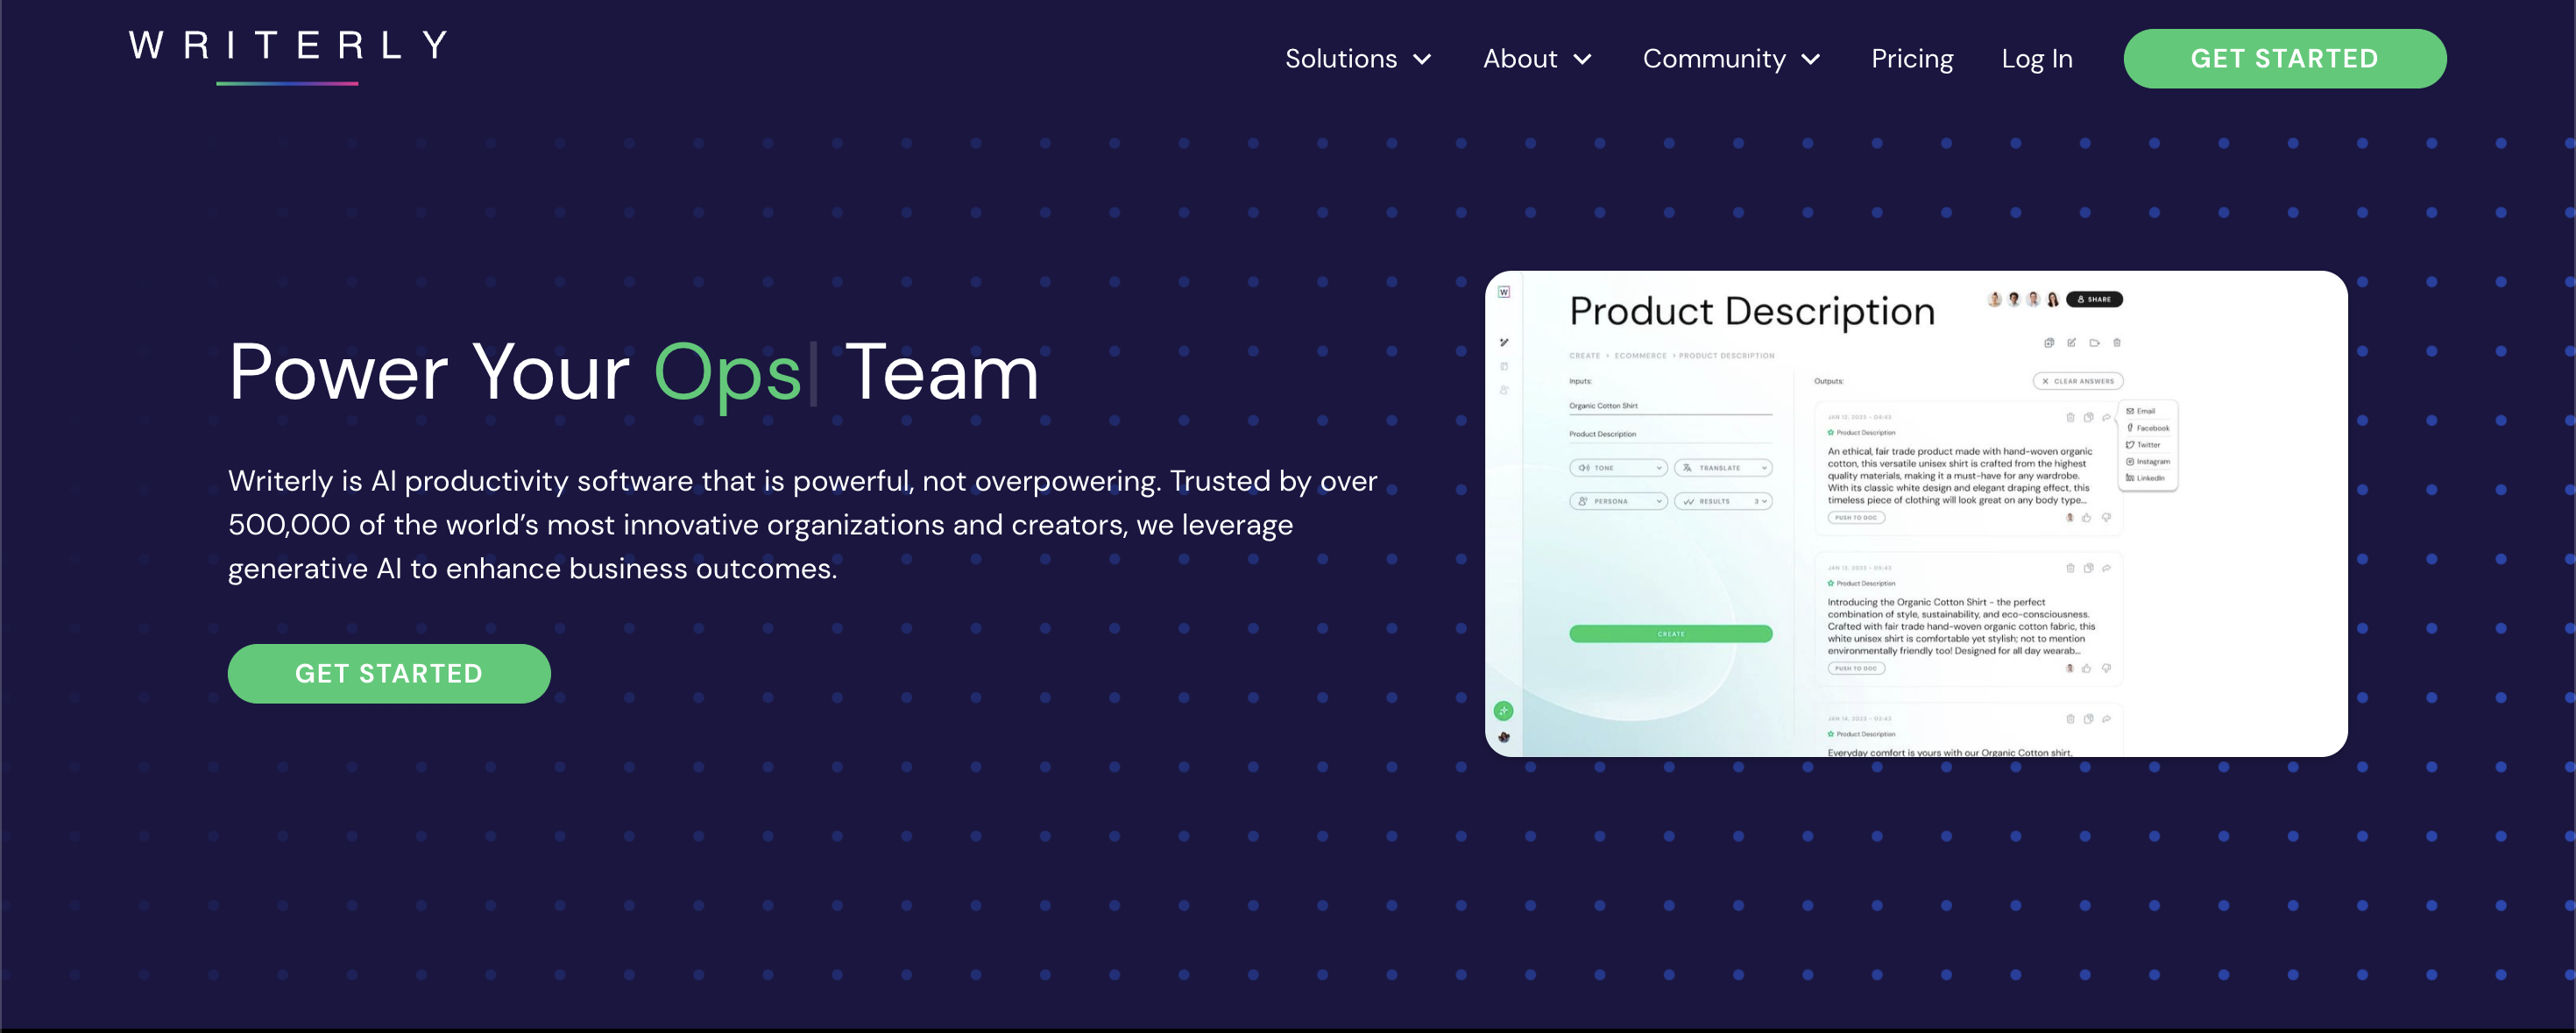Image resolution: width=2576 pixels, height=1033 pixels.
Task: Open the RESULTS count dropdown
Action: coord(1723,501)
